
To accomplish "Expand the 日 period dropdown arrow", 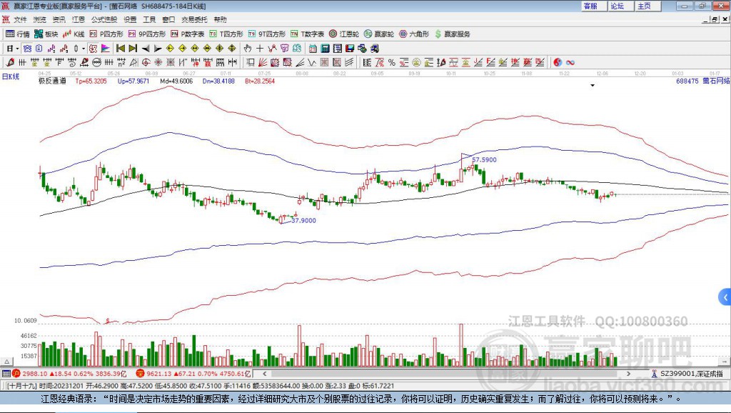I will pyautogui.click(x=17, y=49).
